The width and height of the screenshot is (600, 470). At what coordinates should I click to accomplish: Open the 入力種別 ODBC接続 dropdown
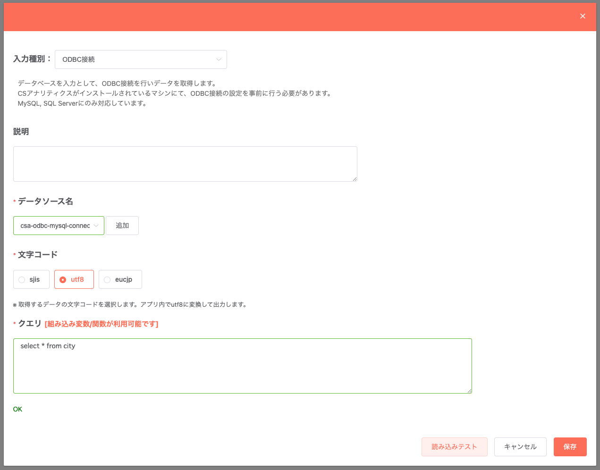pos(141,59)
